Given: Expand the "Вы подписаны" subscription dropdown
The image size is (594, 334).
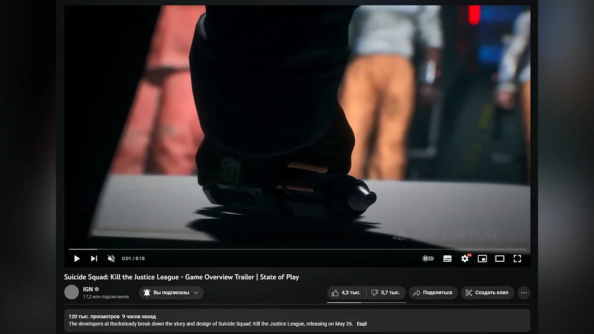Looking at the screenshot, I should pos(171,292).
